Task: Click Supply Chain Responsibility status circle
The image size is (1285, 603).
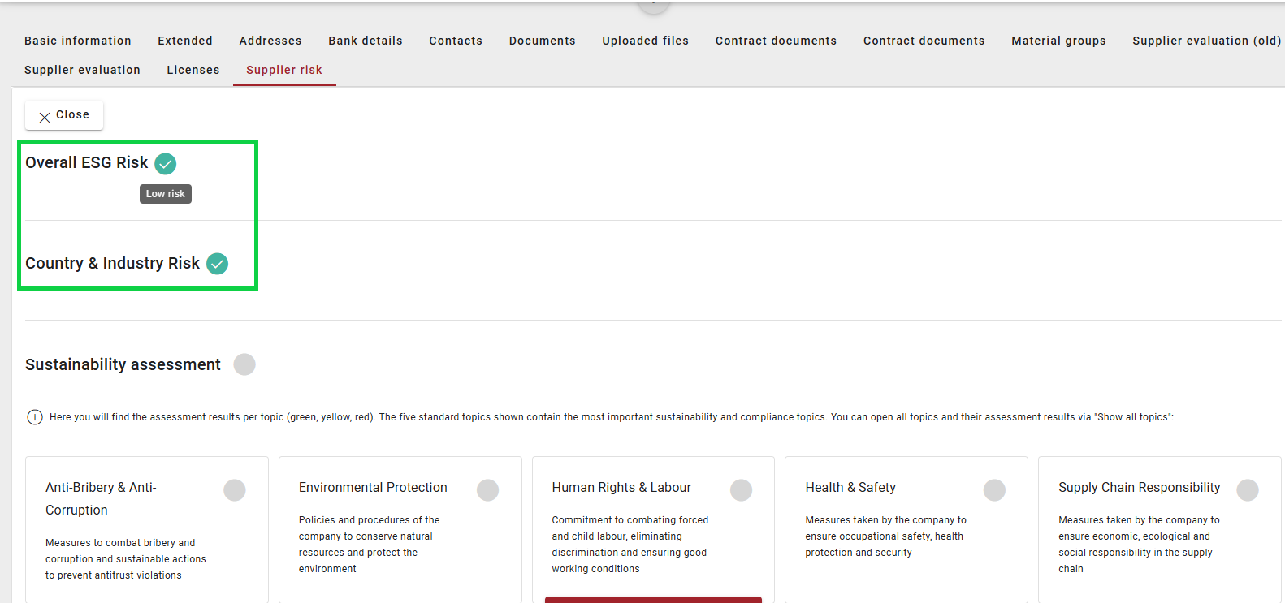Action: pyautogui.click(x=1247, y=490)
